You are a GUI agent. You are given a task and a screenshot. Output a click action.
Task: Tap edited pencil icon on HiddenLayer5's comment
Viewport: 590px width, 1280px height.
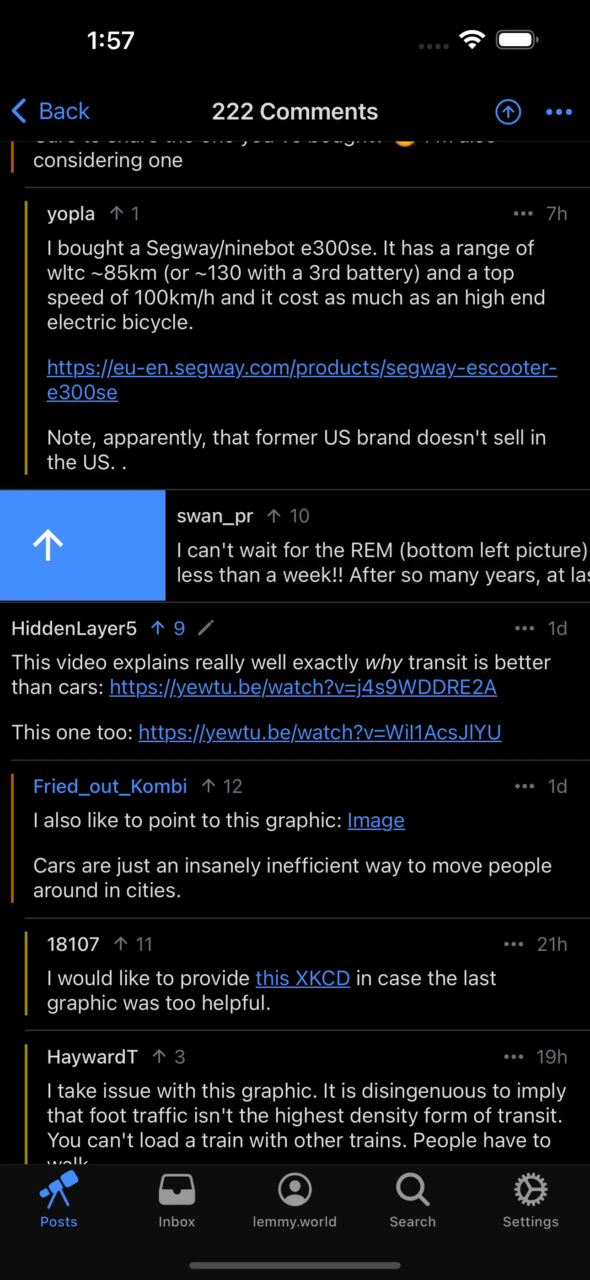click(206, 628)
